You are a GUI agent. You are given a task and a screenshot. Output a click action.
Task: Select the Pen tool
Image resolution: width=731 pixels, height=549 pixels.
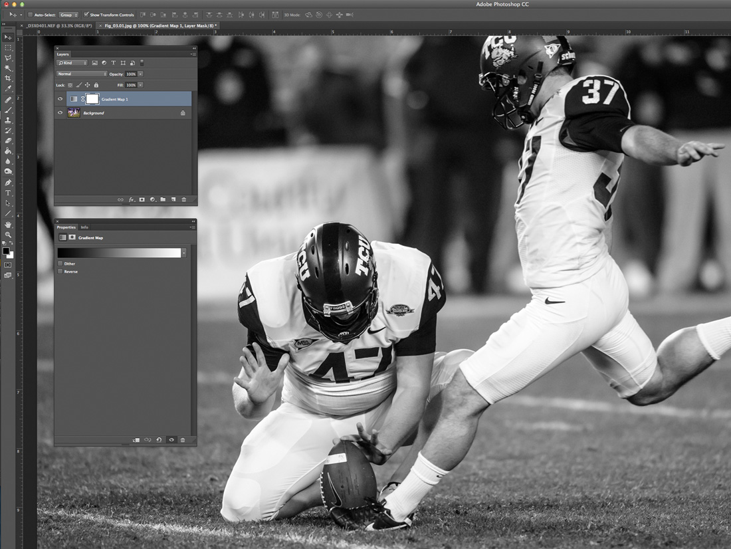point(8,183)
